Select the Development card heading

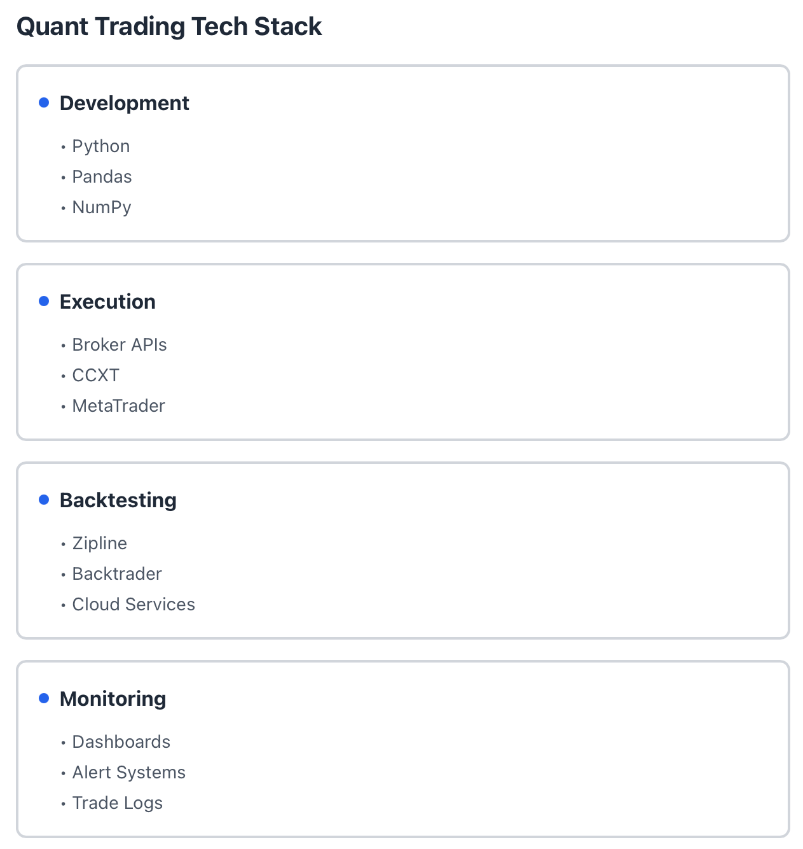[x=125, y=103]
